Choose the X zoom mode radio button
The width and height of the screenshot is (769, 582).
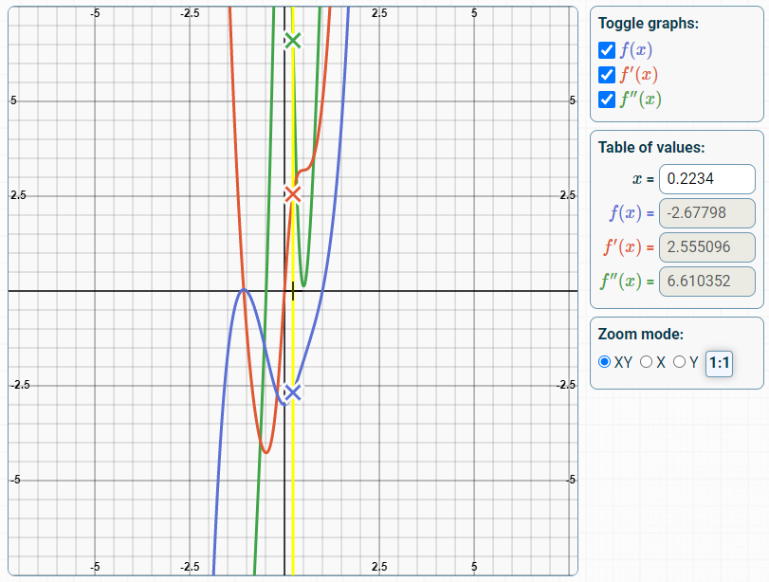click(646, 362)
